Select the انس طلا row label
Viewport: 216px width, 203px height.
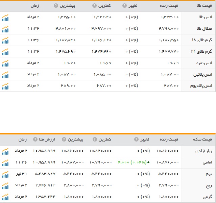tap(205, 17)
